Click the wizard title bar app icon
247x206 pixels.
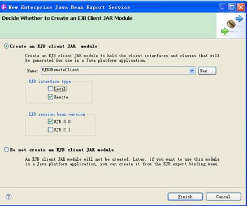(4, 7)
